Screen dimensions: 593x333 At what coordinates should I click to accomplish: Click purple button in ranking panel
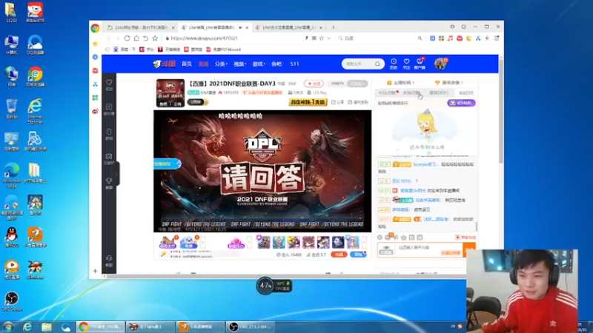pos(461,103)
